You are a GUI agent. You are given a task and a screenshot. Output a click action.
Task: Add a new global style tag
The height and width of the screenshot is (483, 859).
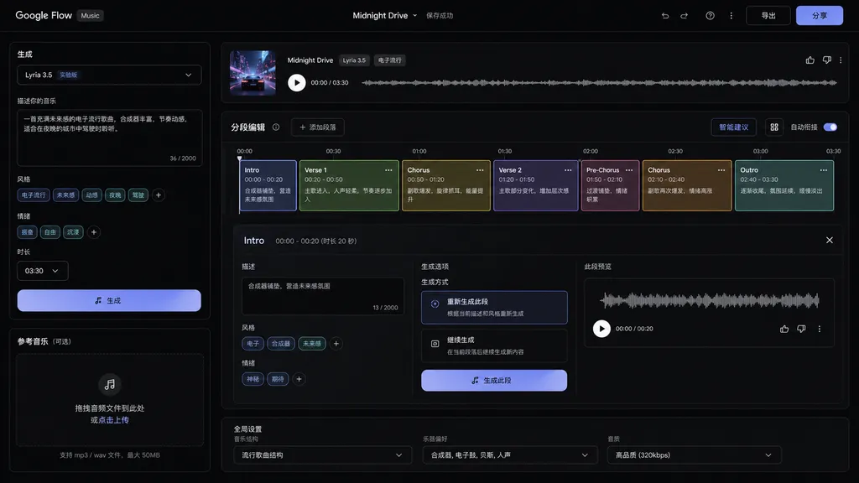[159, 195]
